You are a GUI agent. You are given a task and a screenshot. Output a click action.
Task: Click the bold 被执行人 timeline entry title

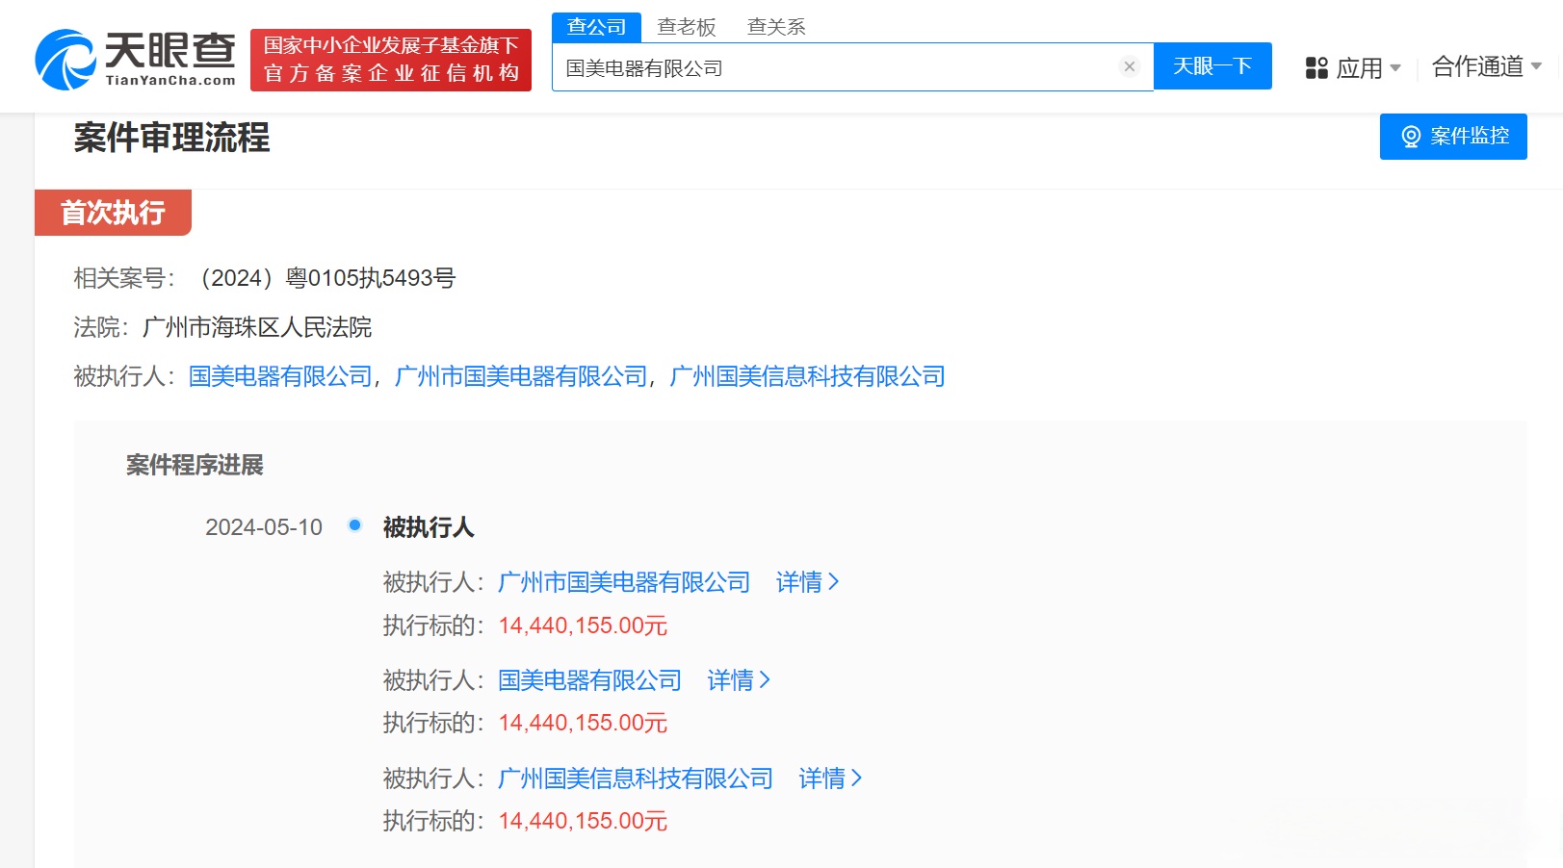[x=429, y=527]
